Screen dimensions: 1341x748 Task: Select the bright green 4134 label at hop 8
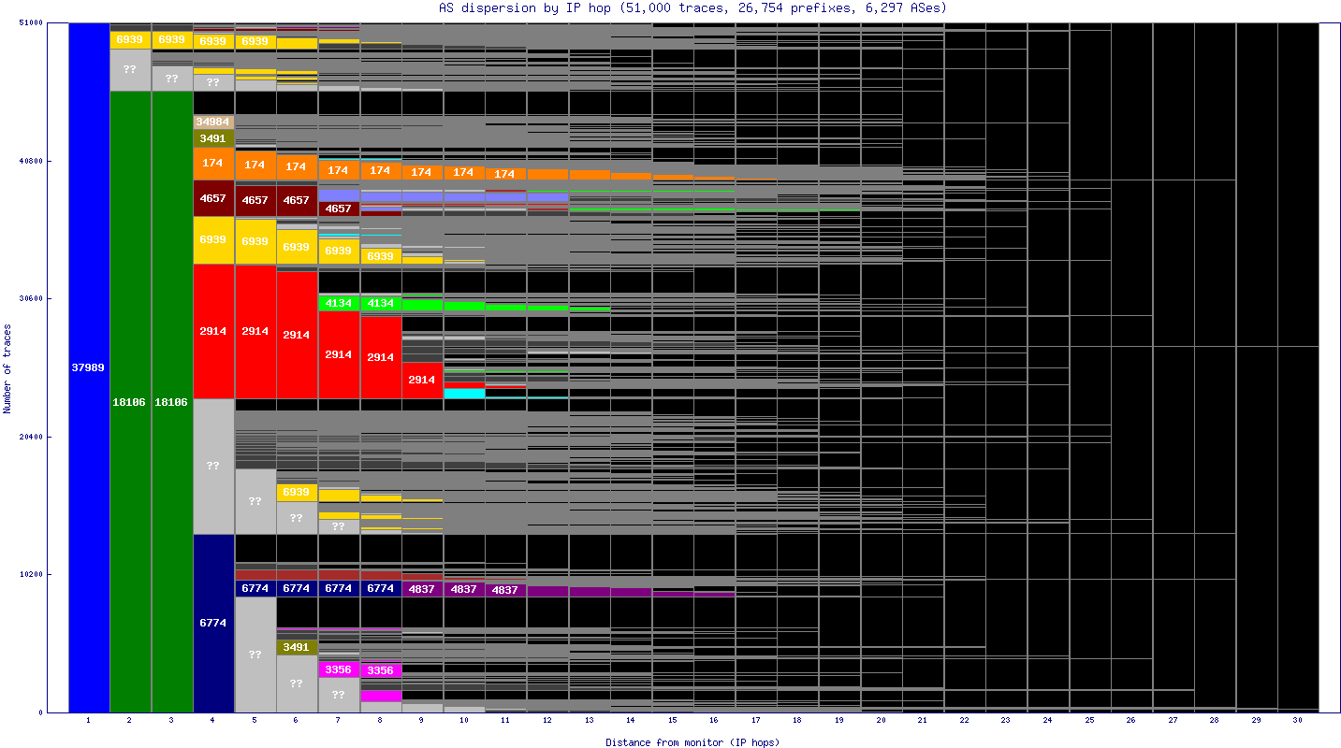[x=380, y=303]
